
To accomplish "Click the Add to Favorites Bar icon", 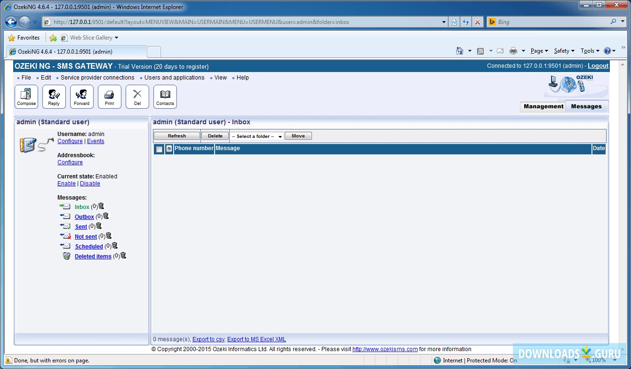I will tap(53, 38).
